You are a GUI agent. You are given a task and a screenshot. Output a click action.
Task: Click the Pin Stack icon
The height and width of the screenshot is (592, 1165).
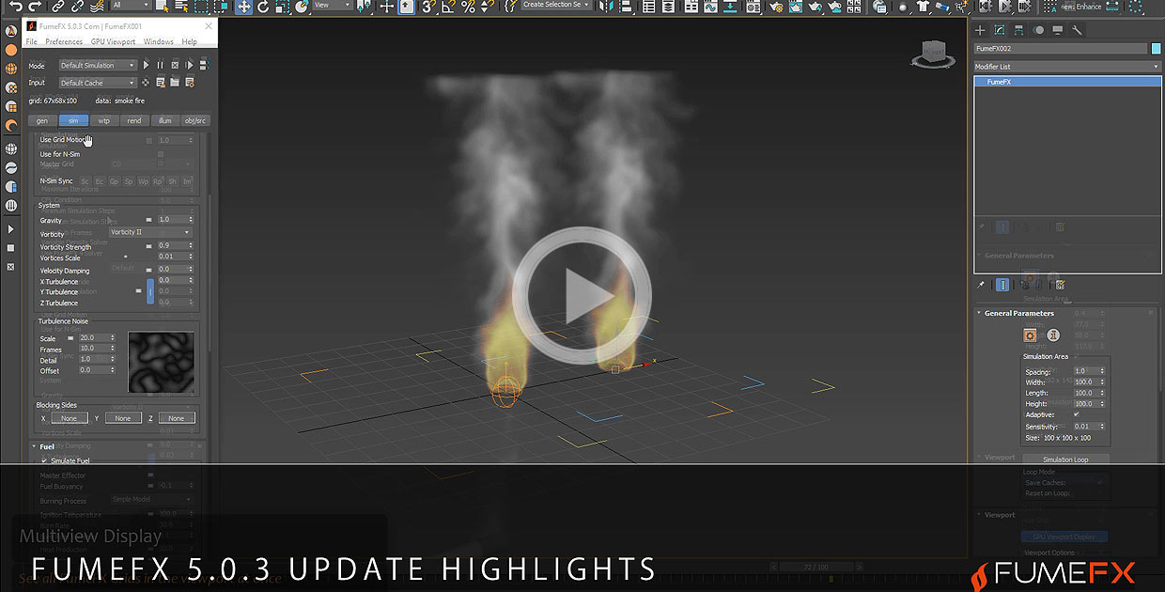[981, 285]
